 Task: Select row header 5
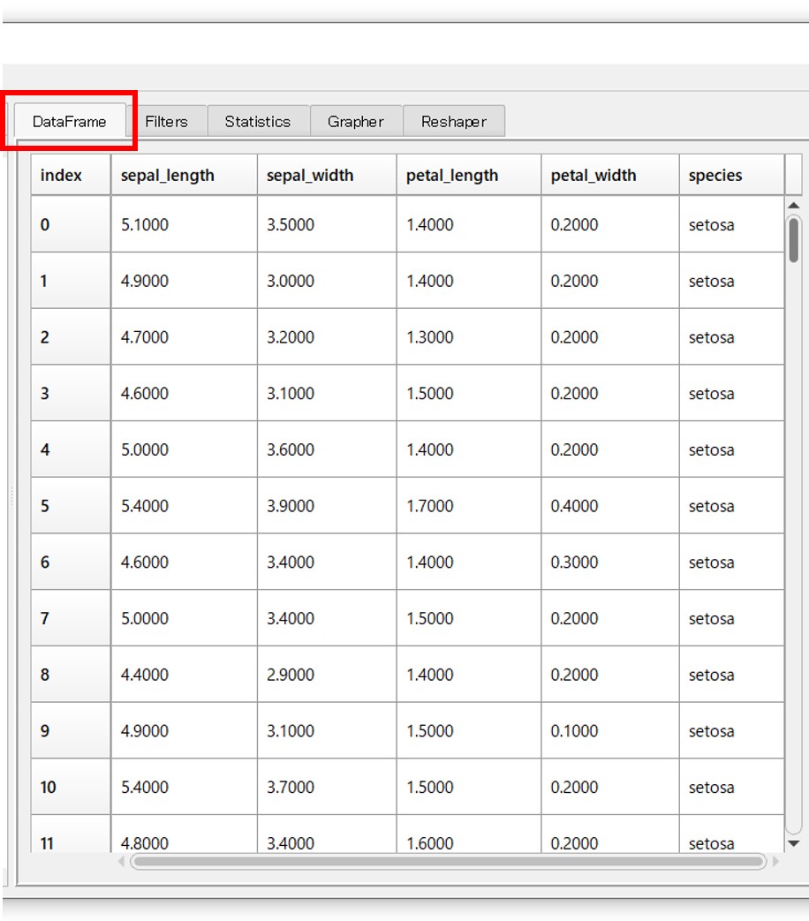[71, 506]
